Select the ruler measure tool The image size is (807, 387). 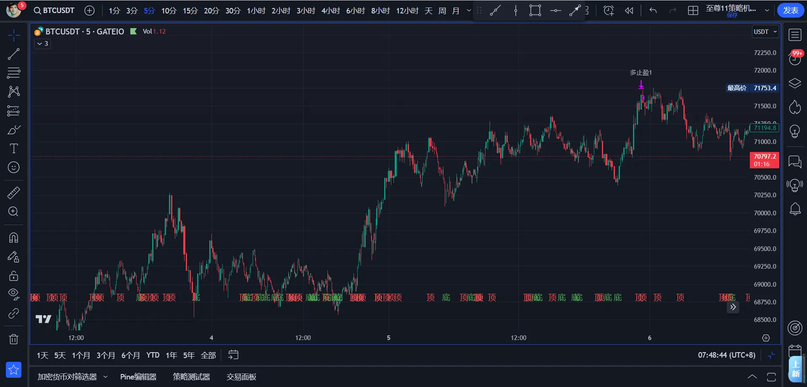click(x=13, y=193)
